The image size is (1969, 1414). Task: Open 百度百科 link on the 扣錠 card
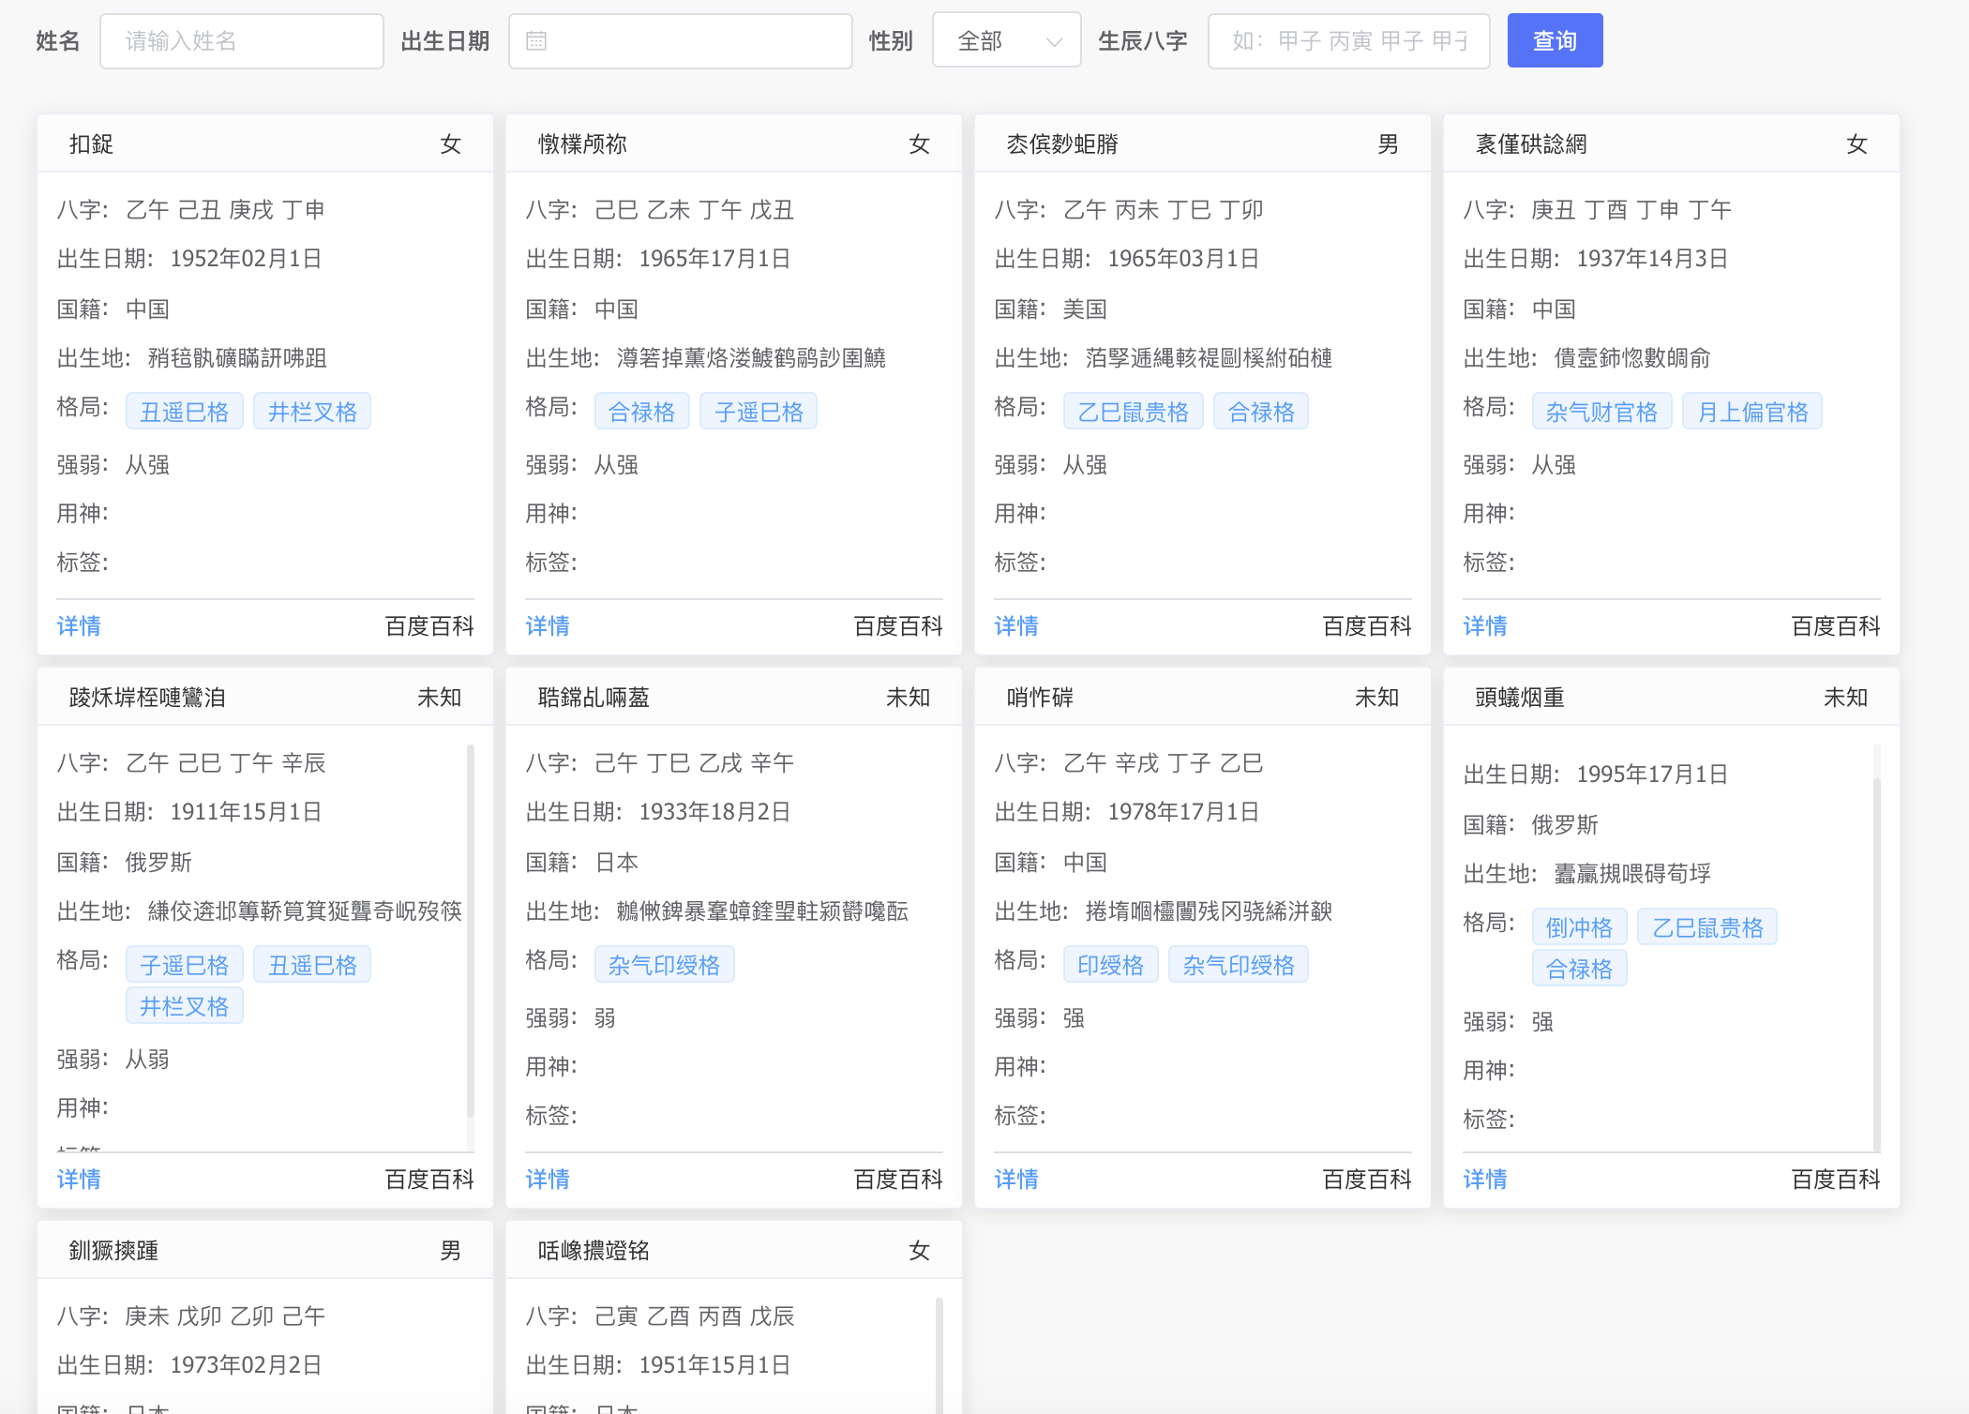pos(429,626)
